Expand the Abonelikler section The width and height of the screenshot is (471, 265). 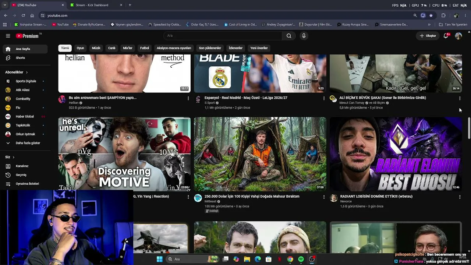17,72
